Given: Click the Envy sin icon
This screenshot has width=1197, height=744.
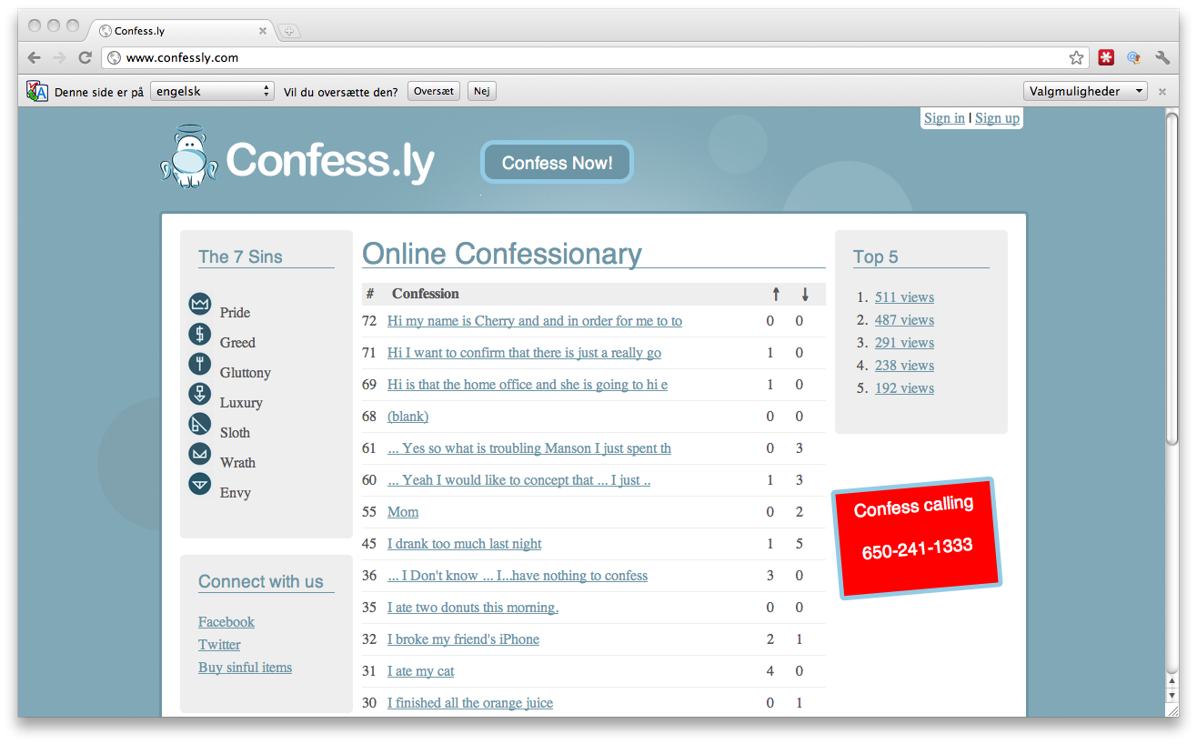Looking at the screenshot, I should 199,484.
